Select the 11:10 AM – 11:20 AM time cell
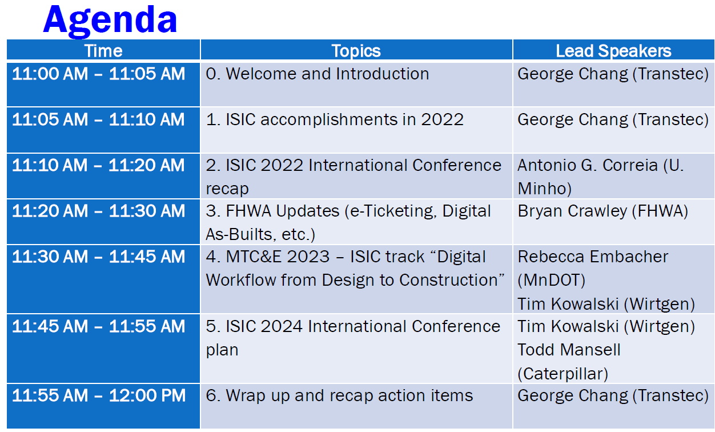The image size is (715, 432). pos(103,175)
